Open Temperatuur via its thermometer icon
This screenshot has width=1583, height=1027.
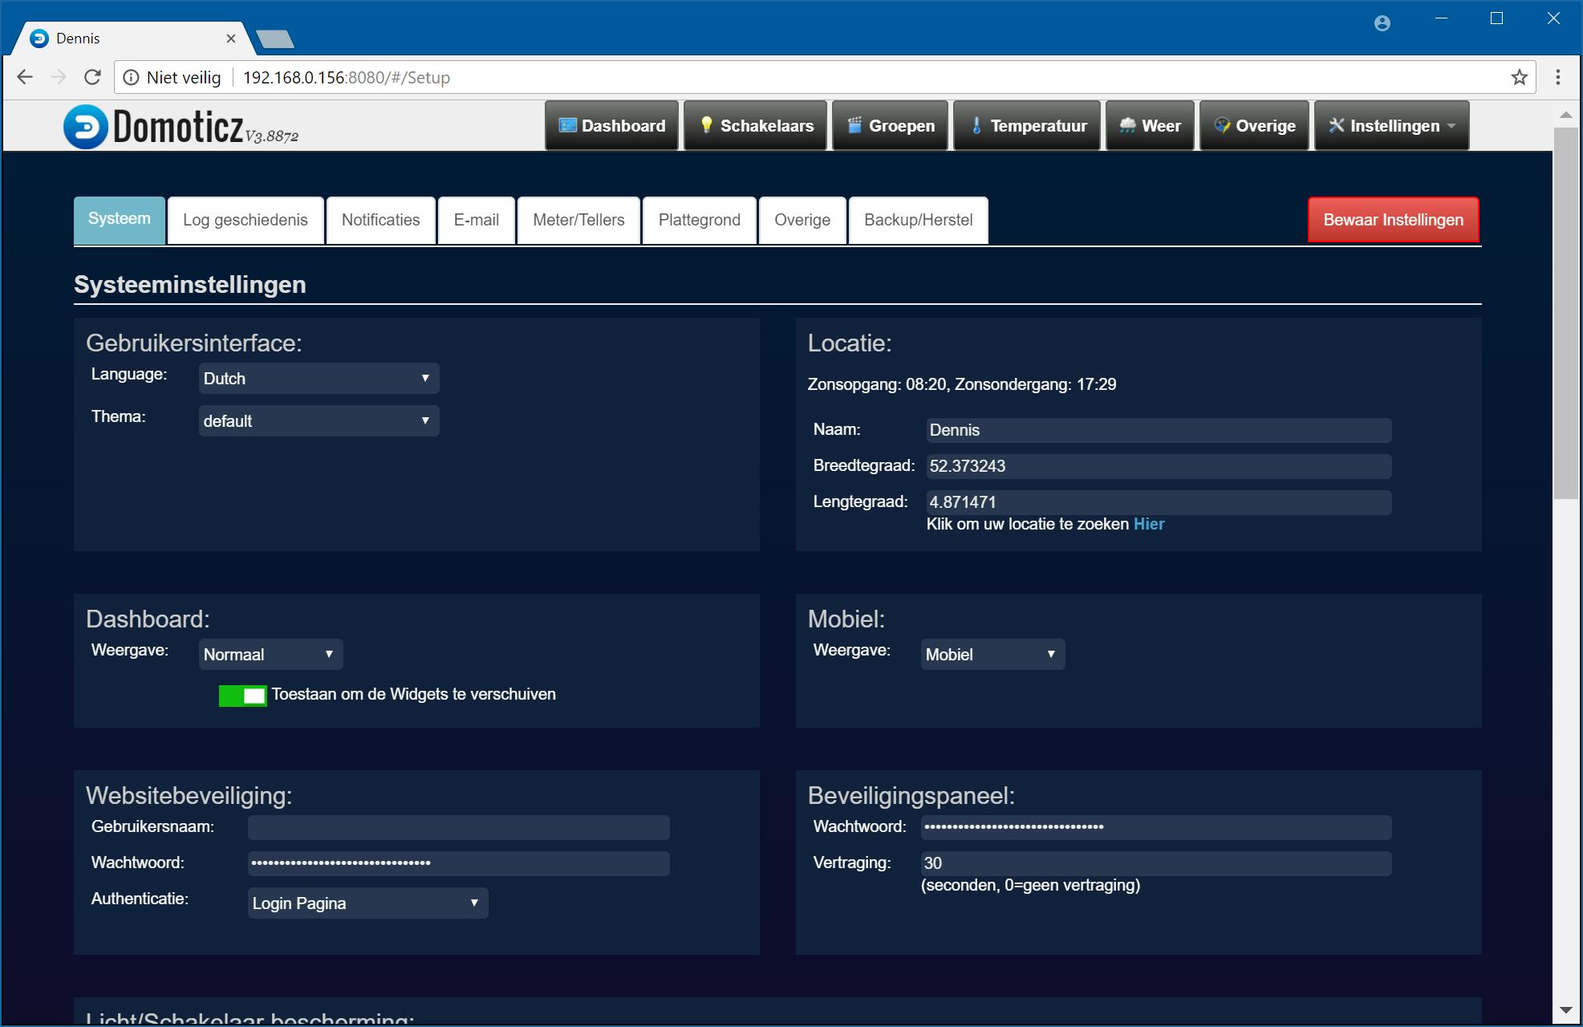pos(976,125)
